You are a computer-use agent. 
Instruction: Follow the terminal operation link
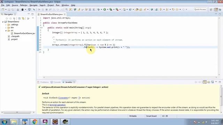point(57,105)
